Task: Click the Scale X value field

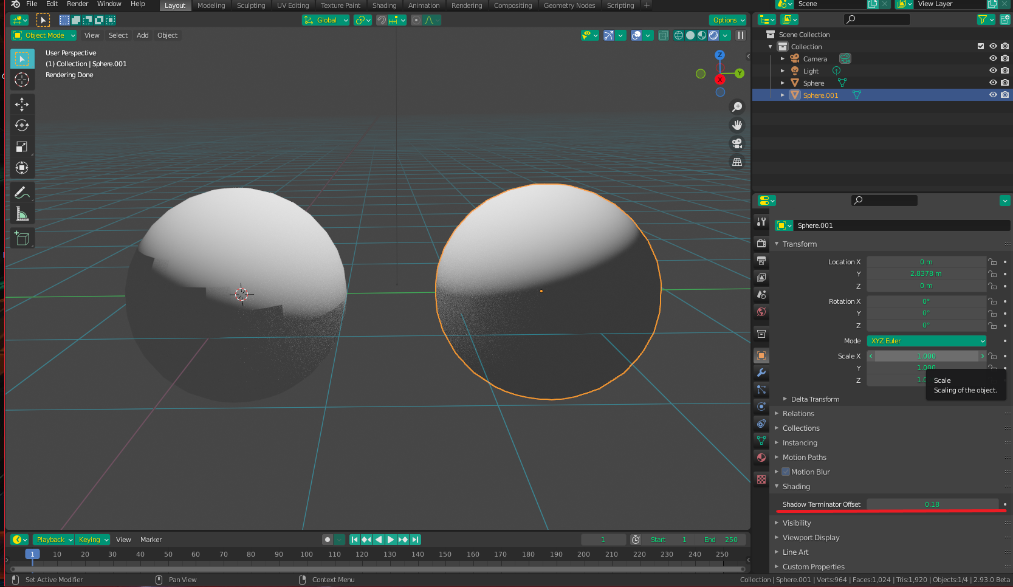Action: pyautogui.click(x=926, y=356)
